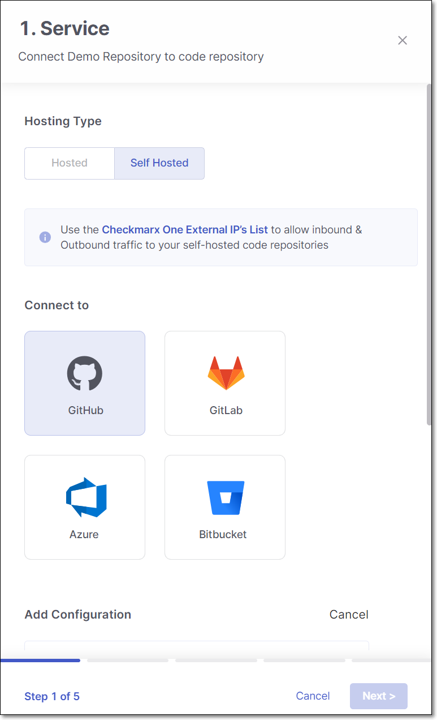Click the vertical scrollbar of the dialog
This screenshot has width=437, height=720.
pyautogui.click(x=429, y=255)
